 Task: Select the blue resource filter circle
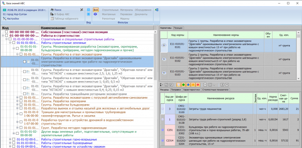pyautogui.click(x=188, y=85)
